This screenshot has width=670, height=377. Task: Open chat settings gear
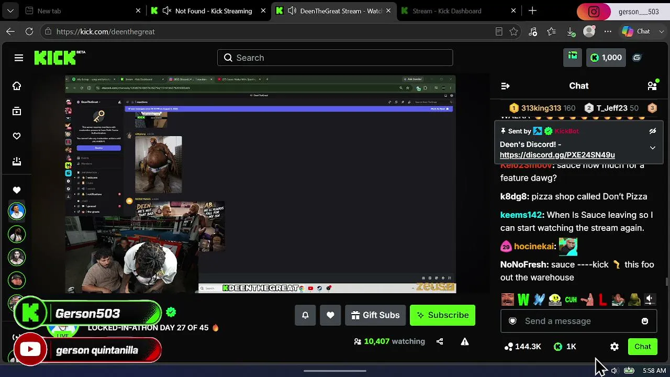pyautogui.click(x=615, y=347)
